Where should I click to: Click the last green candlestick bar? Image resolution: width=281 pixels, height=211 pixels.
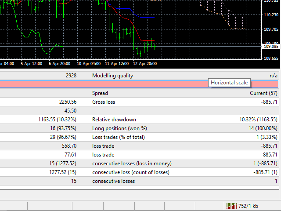point(155,46)
